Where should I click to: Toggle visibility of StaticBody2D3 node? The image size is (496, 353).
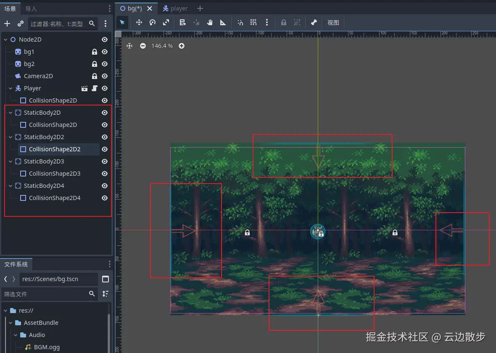pos(105,161)
